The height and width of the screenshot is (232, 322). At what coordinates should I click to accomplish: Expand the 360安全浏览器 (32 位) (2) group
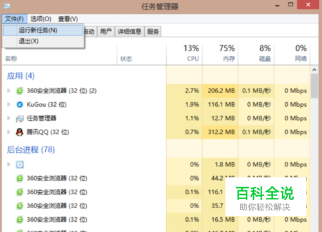point(8,91)
